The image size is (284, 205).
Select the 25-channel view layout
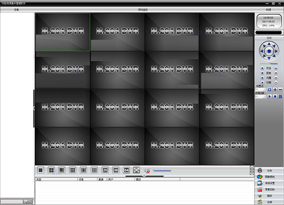tap(105, 170)
